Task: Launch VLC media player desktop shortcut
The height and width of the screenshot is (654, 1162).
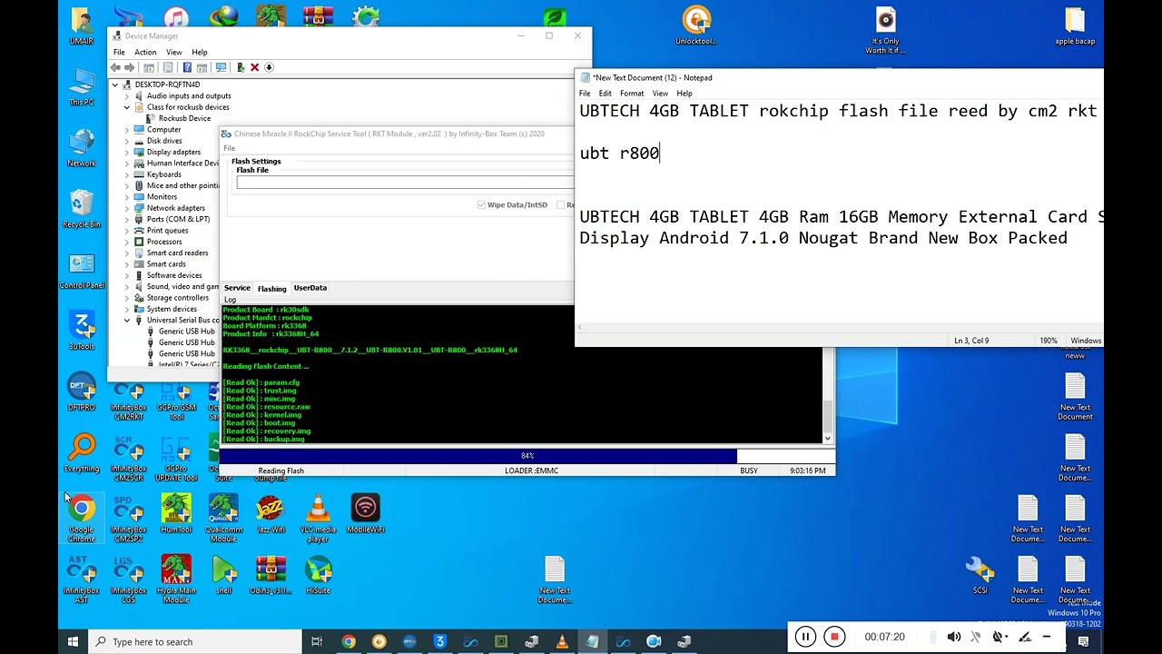Action: 318,520
